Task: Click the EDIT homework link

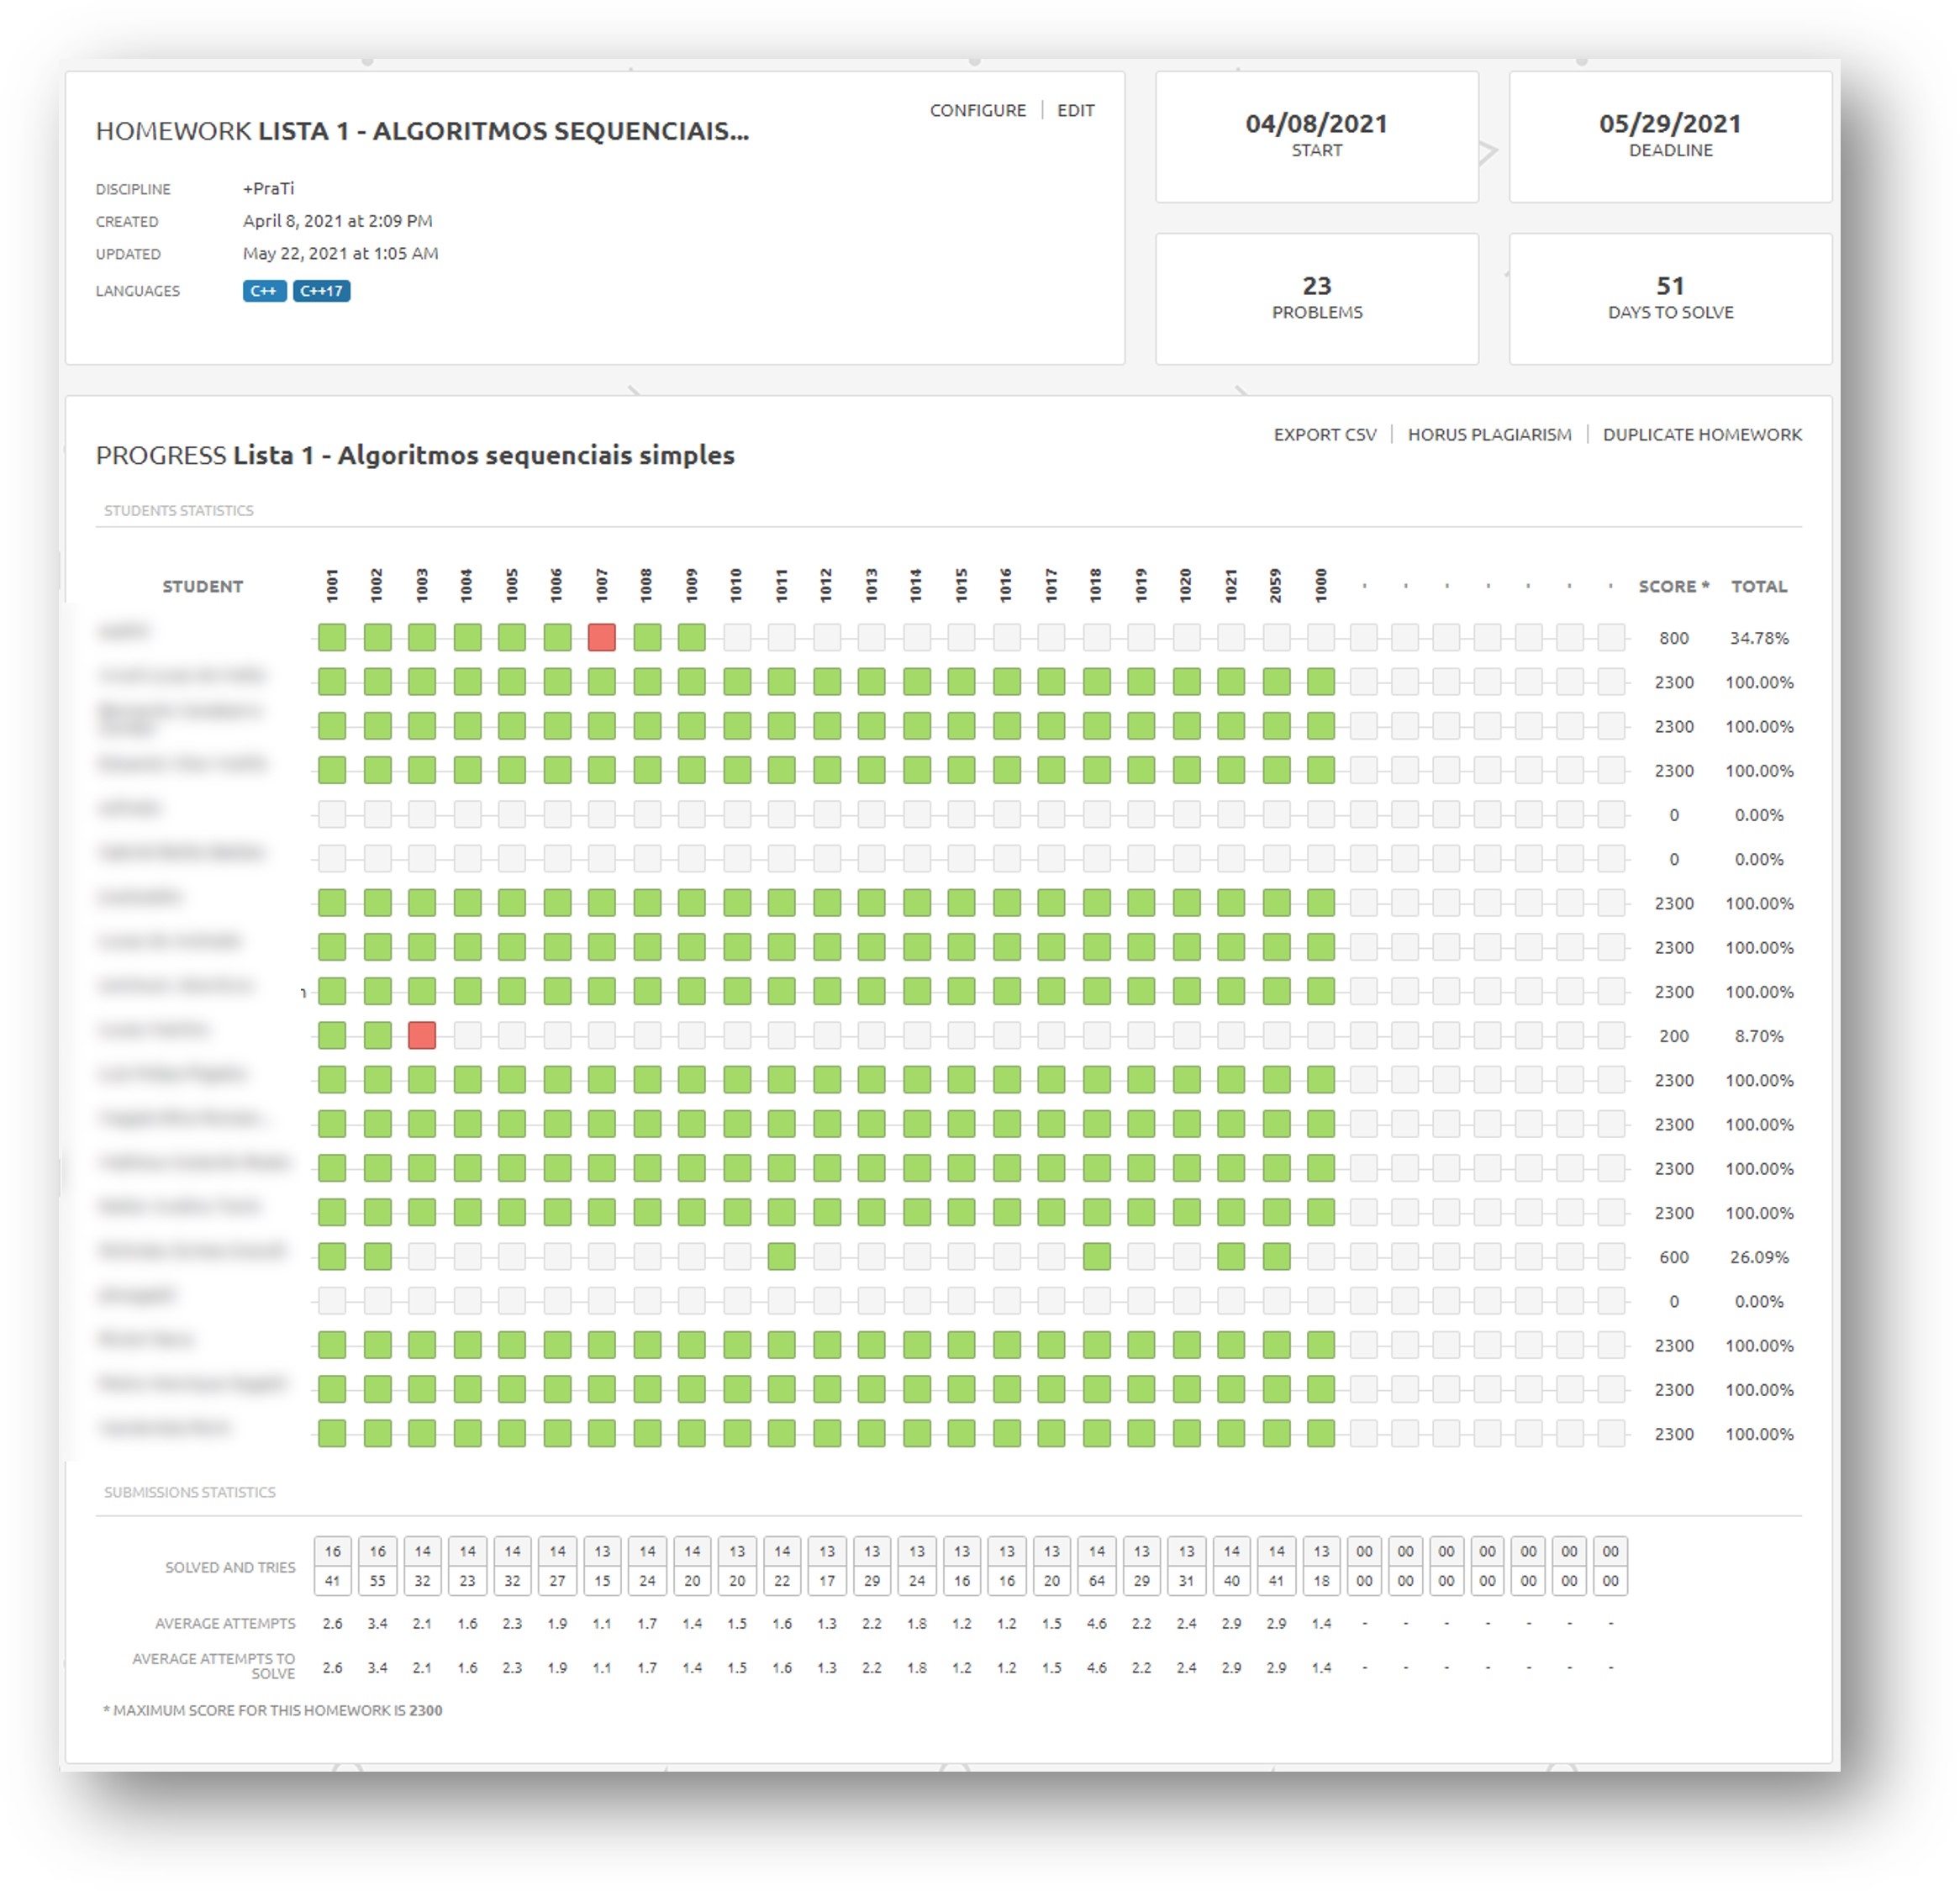Action: click(x=1075, y=110)
